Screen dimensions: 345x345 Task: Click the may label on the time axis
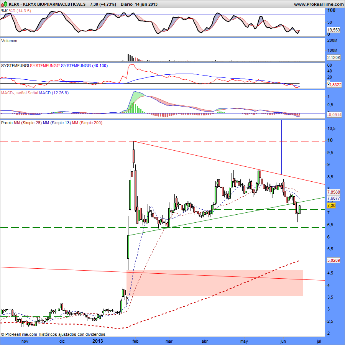pyautogui.click(x=244, y=342)
